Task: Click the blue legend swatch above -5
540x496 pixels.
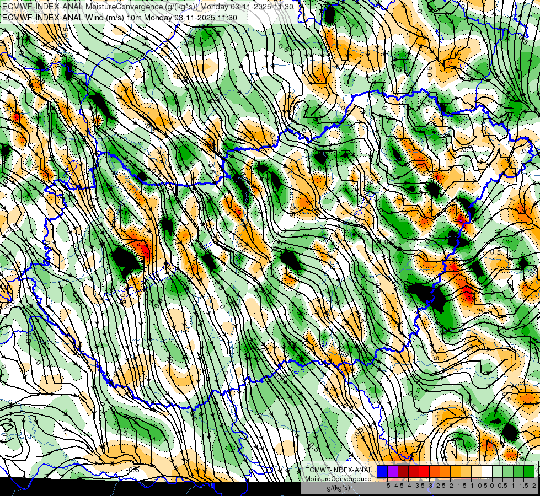Action: pos(382,471)
